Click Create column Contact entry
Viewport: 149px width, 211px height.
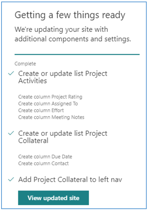tap(43, 163)
